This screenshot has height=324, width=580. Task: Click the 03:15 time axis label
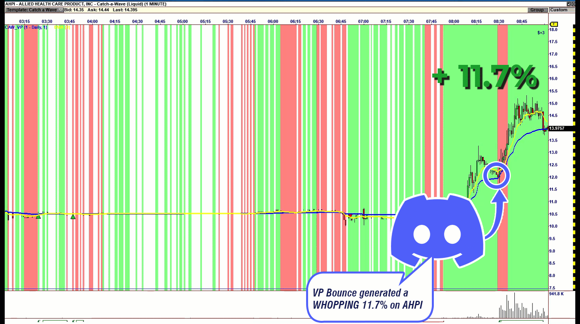click(24, 22)
